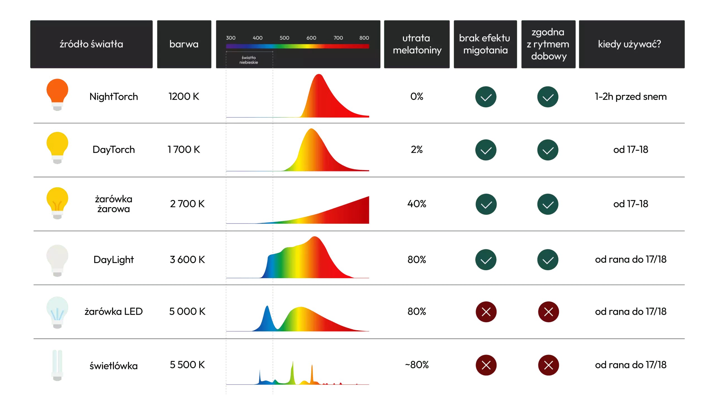The width and height of the screenshot is (714, 406).
Task: Click the 'kiedy używać?' column header
Action: [x=632, y=44]
